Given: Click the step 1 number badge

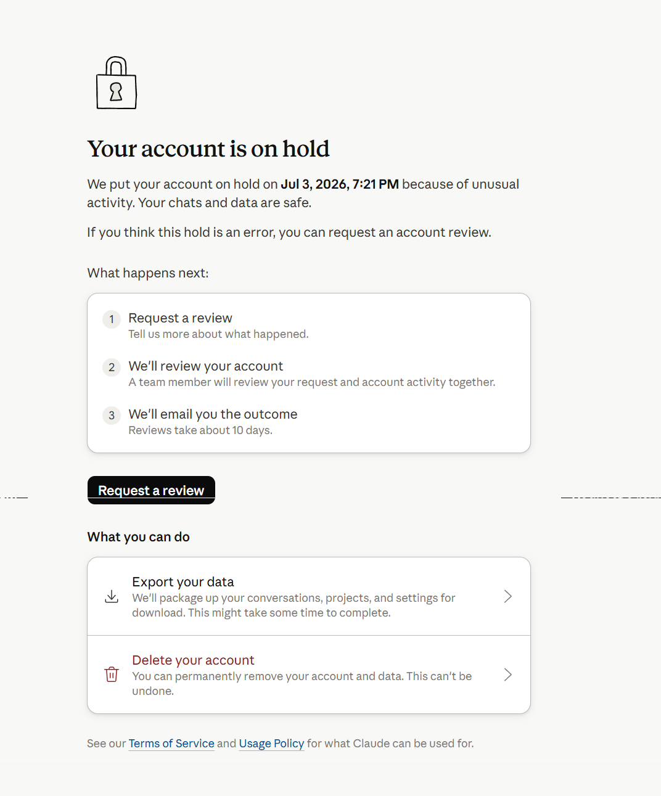Looking at the screenshot, I should point(112,319).
